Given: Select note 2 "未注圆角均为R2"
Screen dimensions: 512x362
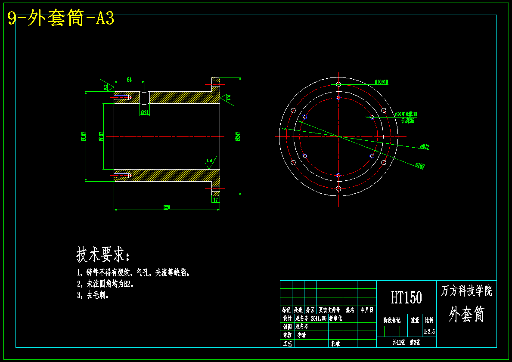Looking at the screenshot, I should pyautogui.click(x=106, y=284).
